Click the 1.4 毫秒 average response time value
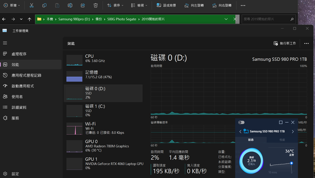 tap(179, 157)
